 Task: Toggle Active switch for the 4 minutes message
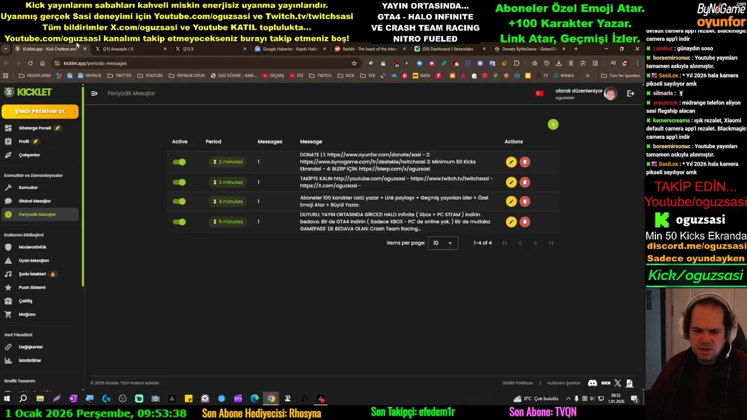tap(179, 201)
